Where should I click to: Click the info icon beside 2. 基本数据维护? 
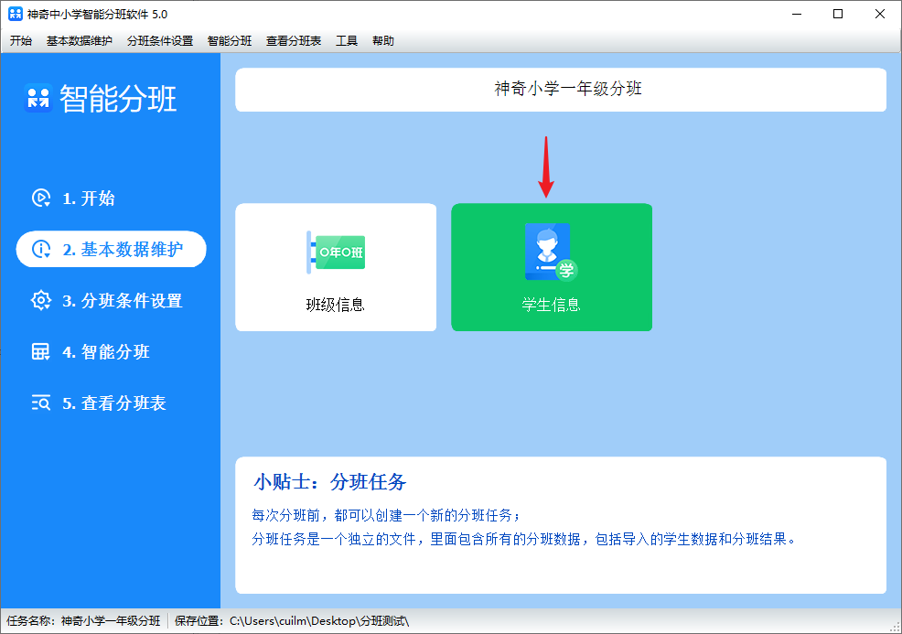tap(41, 249)
